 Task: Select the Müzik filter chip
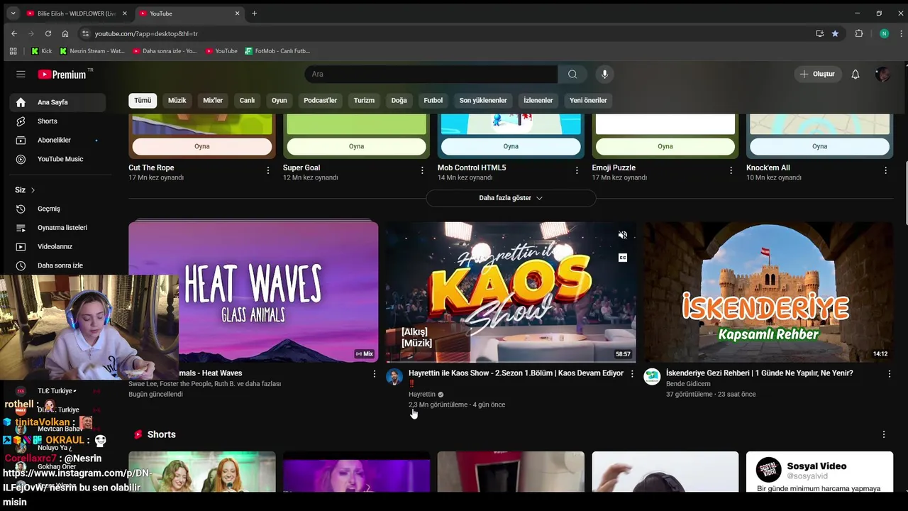(177, 101)
